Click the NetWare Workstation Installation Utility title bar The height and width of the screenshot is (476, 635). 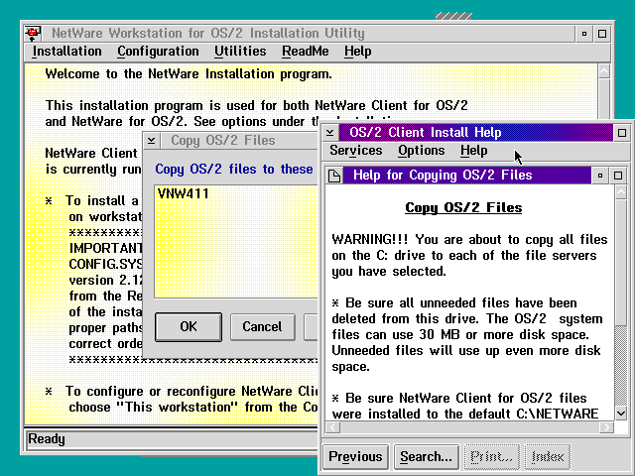309,33
